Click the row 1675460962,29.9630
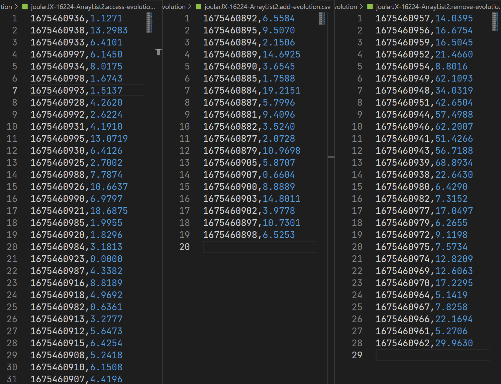 pos(424,343)
